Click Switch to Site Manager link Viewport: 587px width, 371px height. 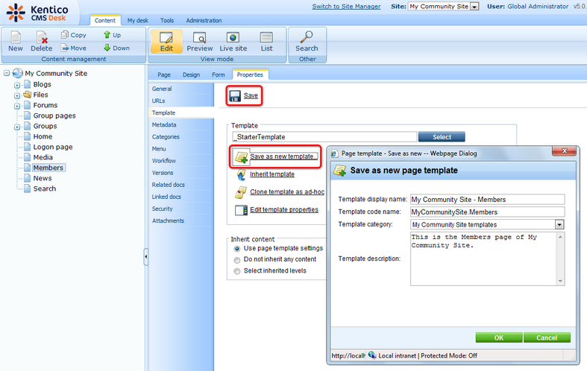click(346, 7)
